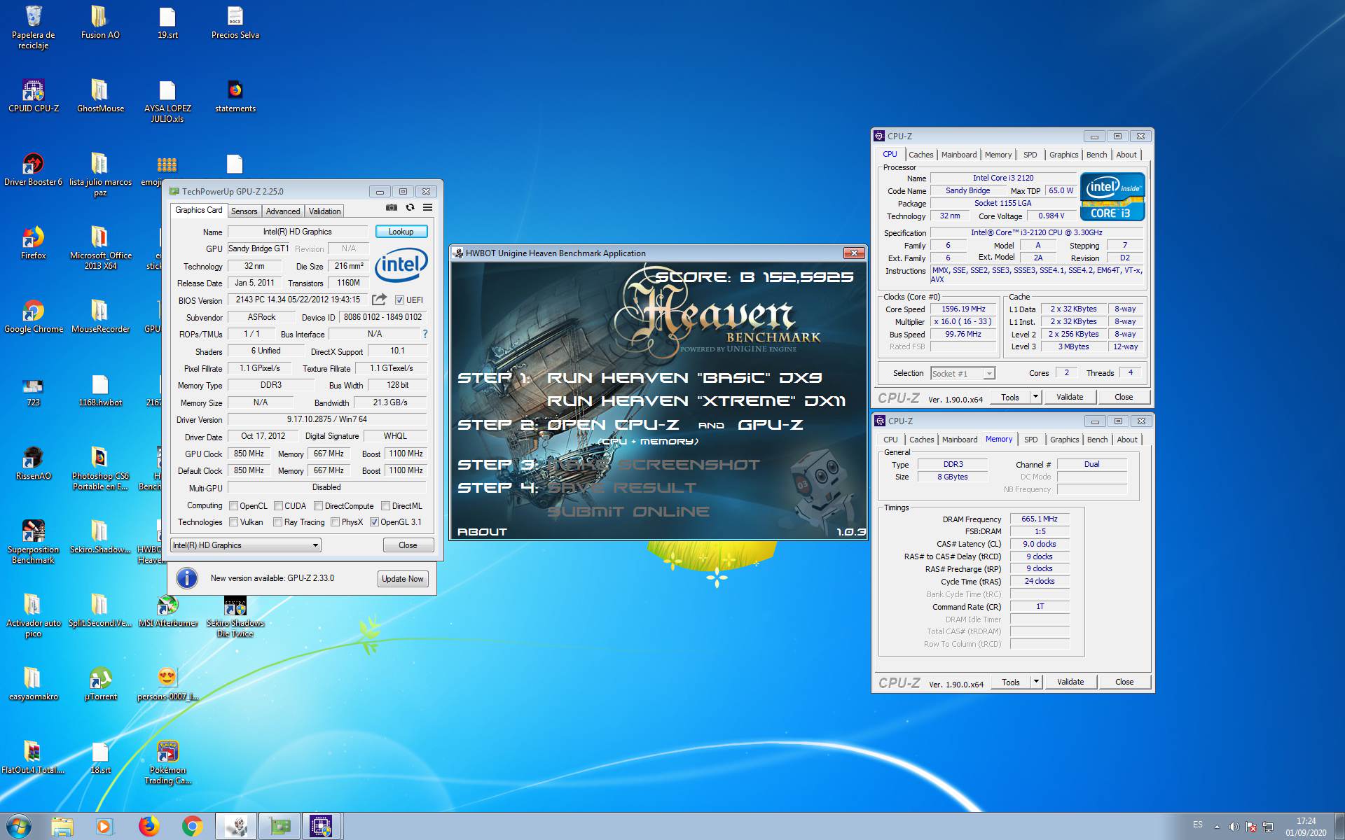Switch to the Advanced tab in GPU-Z

coord(283,211)
